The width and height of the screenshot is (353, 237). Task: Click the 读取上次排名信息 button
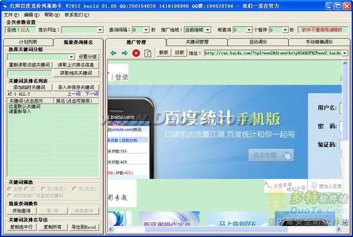(x=76, y=65)
